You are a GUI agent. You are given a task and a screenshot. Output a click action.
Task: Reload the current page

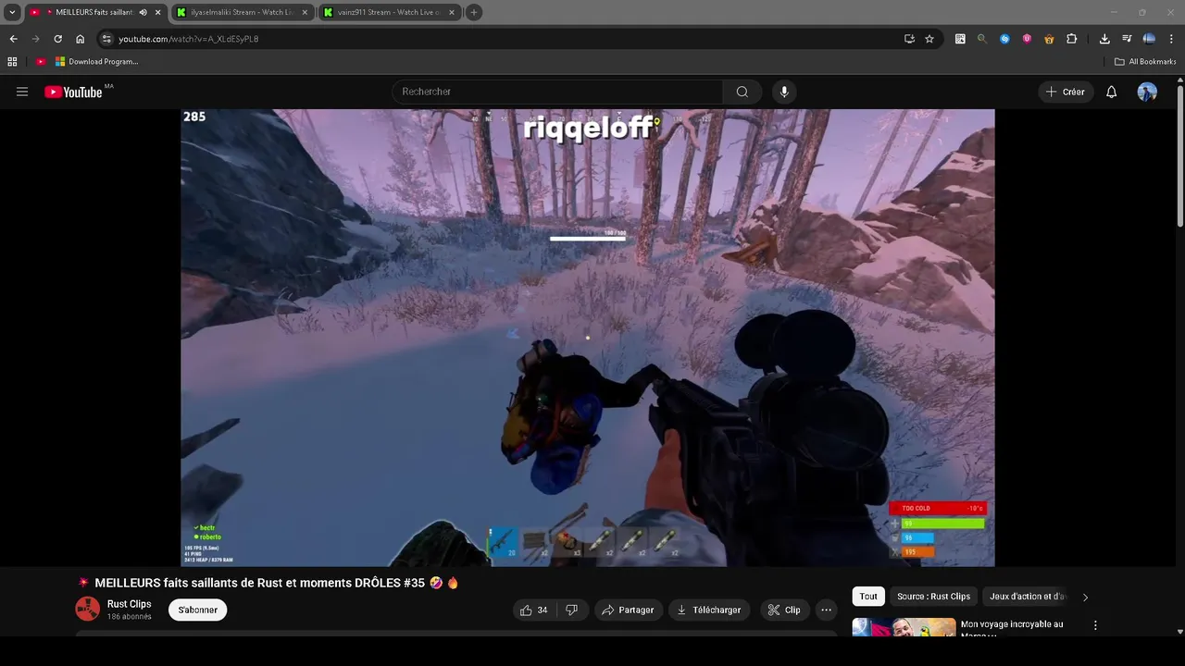pyautogui.click(x=57, y=39)
